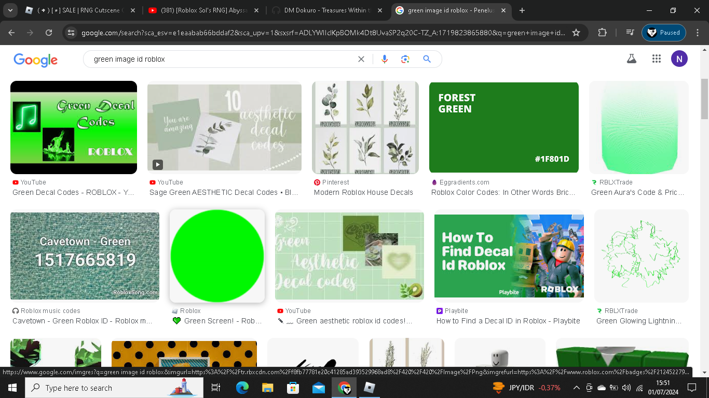Open Roblox Color Codes Eggradients link

click(503, 192)
